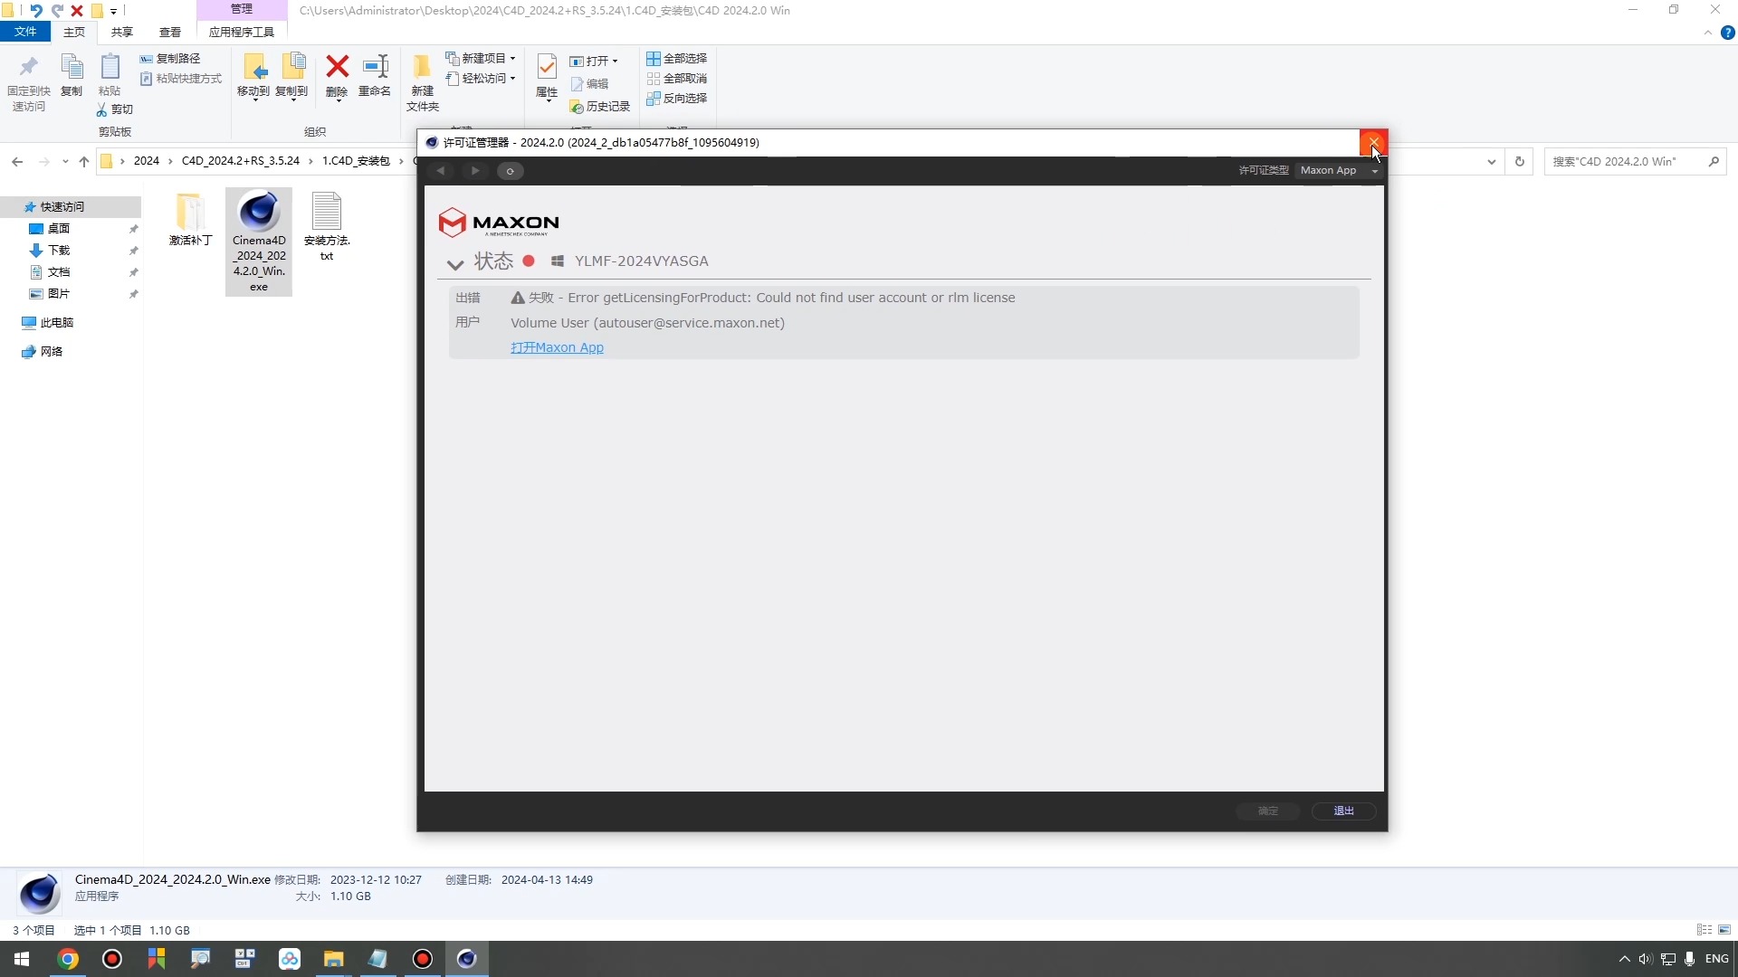Screen dimensions: 1738x977
Task: Click the 重命名 ribbon icon
Action: click(x=375, y=66)
